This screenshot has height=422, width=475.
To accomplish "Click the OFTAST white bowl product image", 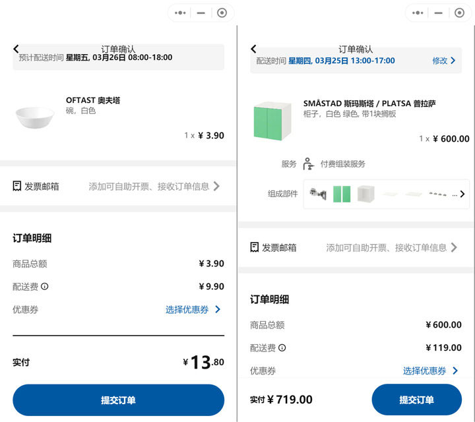I will pyautogui.click(x=35, y=117).
